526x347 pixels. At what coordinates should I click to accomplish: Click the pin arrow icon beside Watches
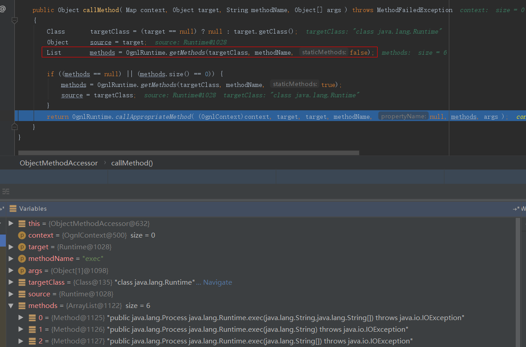click(515, 209)
